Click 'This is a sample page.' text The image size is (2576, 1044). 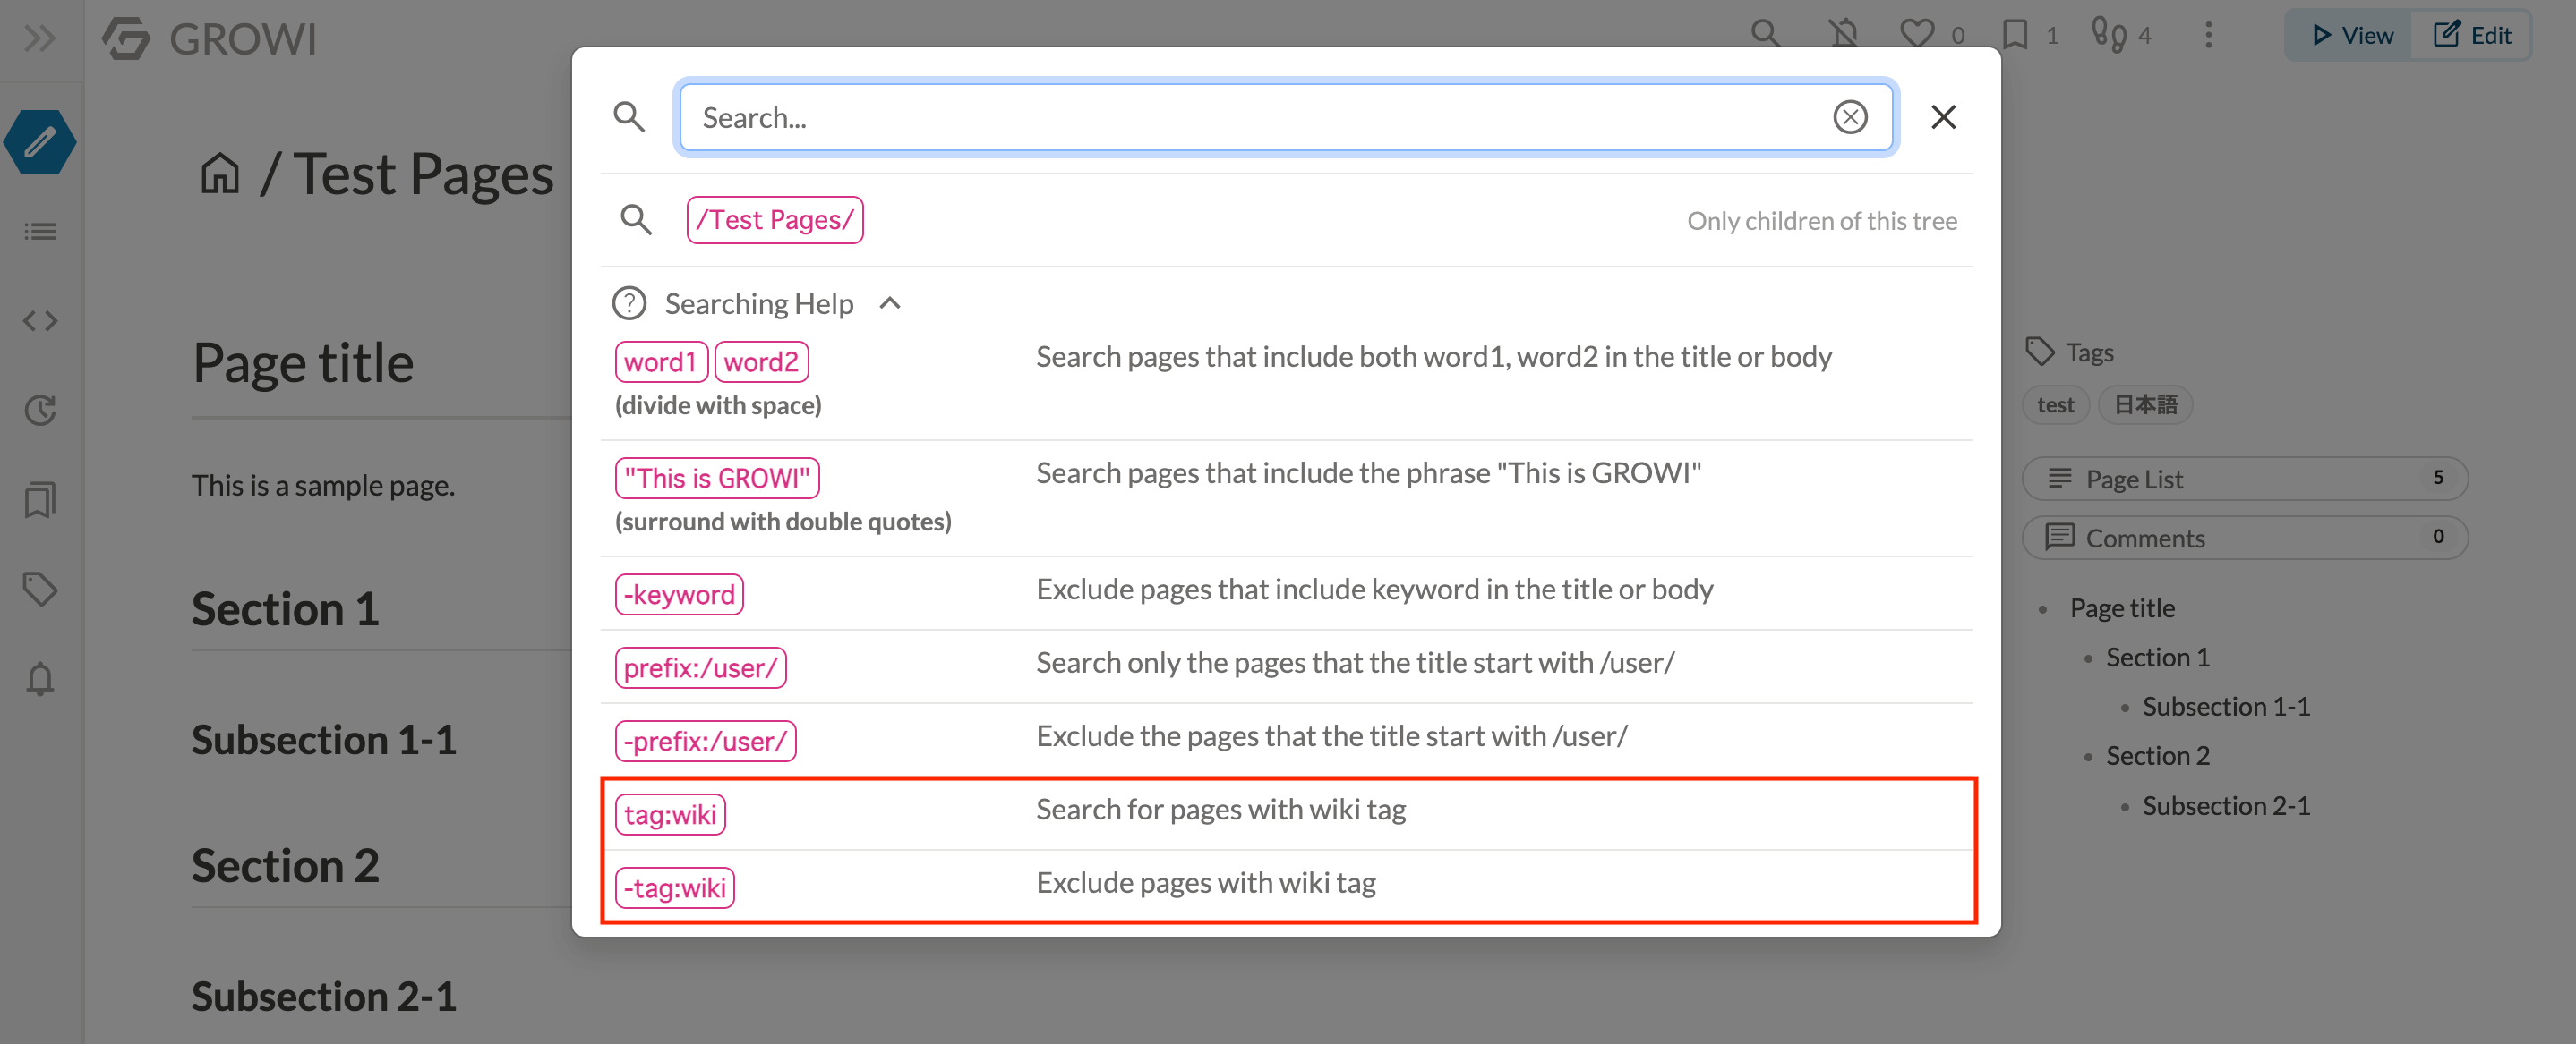click(x=323, y=486)
